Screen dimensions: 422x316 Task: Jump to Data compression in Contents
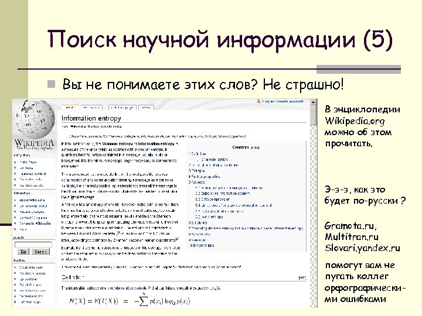tap(213, 200)
